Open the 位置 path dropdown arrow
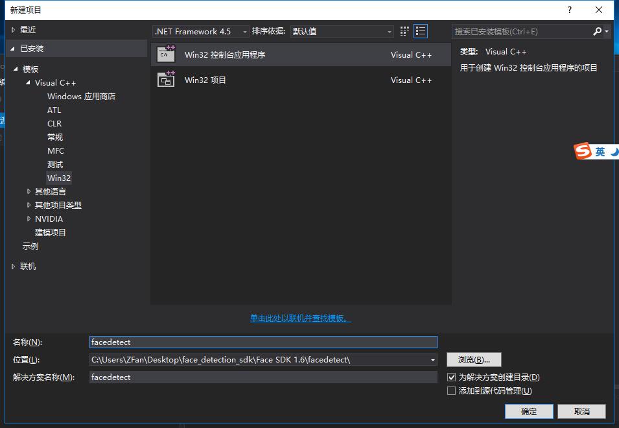The width and height of the screenshot is (619, 428). pos(433,360)
